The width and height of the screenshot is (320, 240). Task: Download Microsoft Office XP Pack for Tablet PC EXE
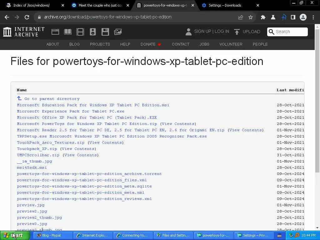click(x=87, y=117)
